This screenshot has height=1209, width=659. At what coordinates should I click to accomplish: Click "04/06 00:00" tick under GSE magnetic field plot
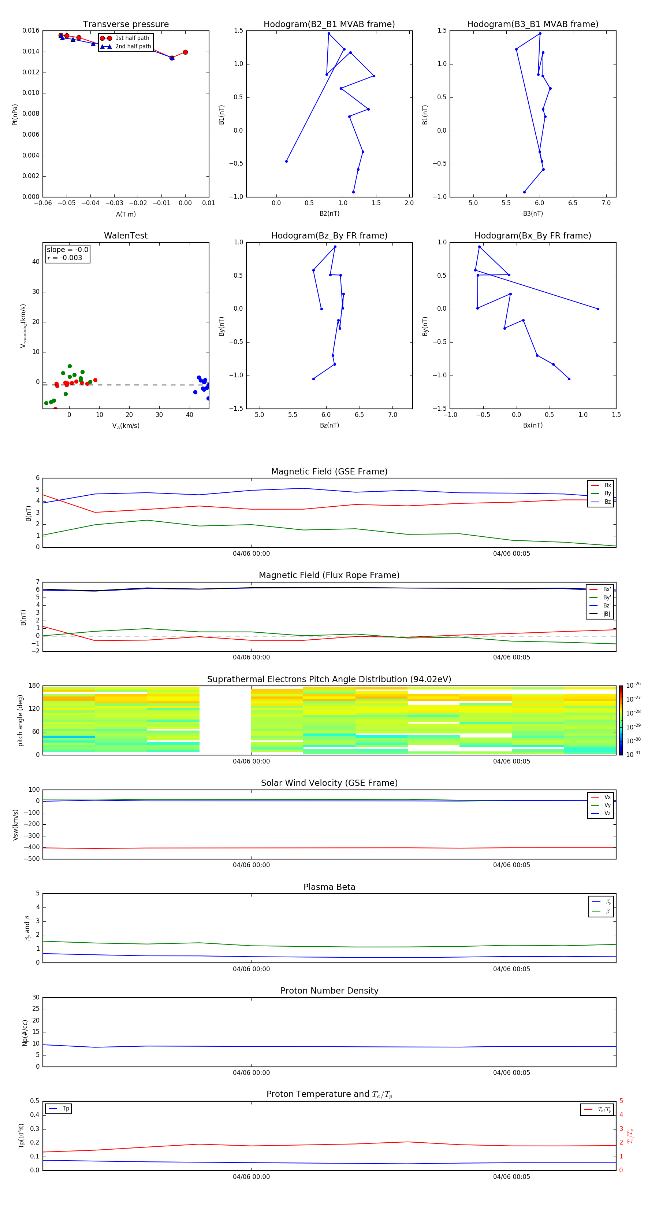252,554
